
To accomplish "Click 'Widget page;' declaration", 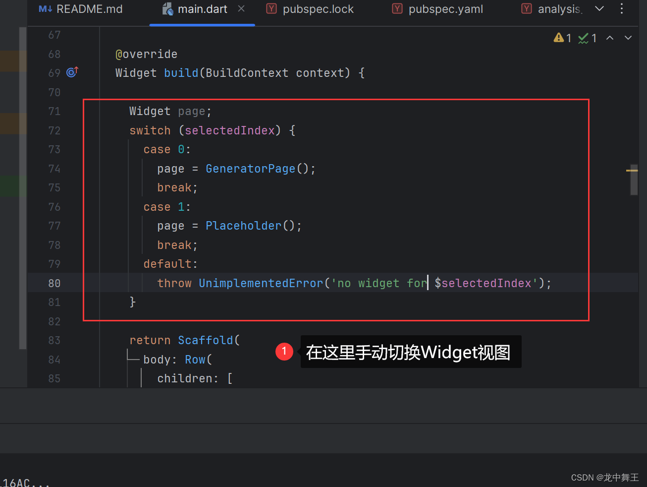I will [x=170, y=111].
